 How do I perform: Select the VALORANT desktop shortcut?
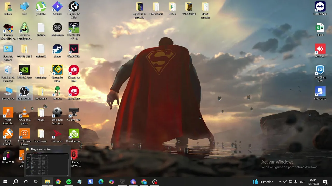[74, 51]
